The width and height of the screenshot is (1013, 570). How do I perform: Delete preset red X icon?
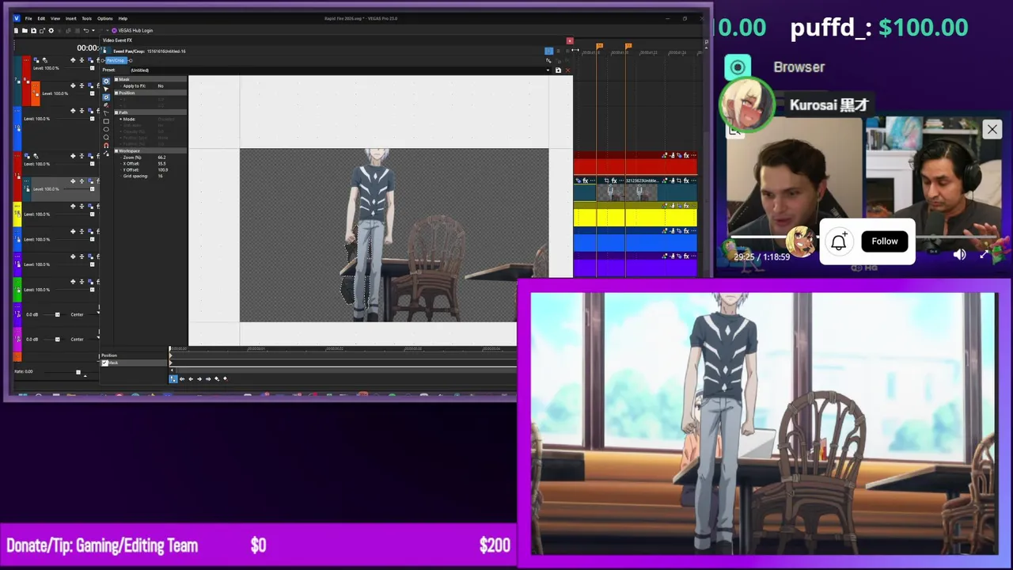567,70
